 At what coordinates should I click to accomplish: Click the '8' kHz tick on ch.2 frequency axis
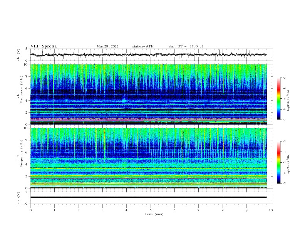[x=27, y=140]
